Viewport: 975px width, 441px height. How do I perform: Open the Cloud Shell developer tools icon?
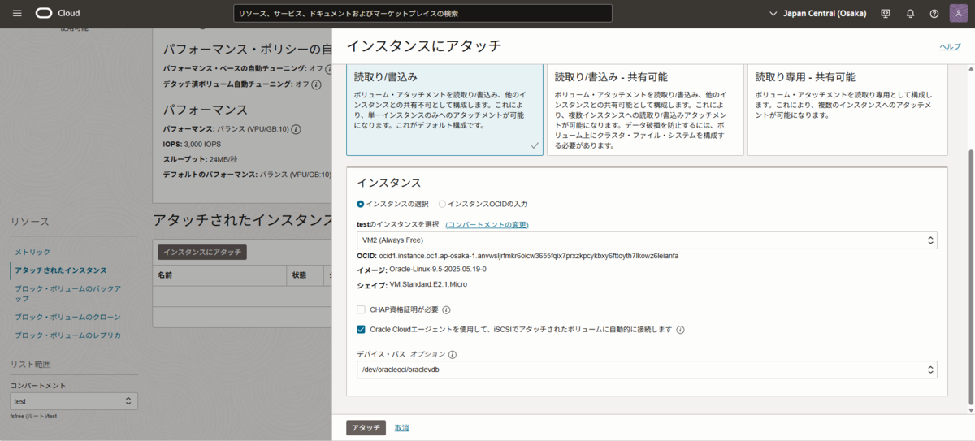(x=886, y=13)
